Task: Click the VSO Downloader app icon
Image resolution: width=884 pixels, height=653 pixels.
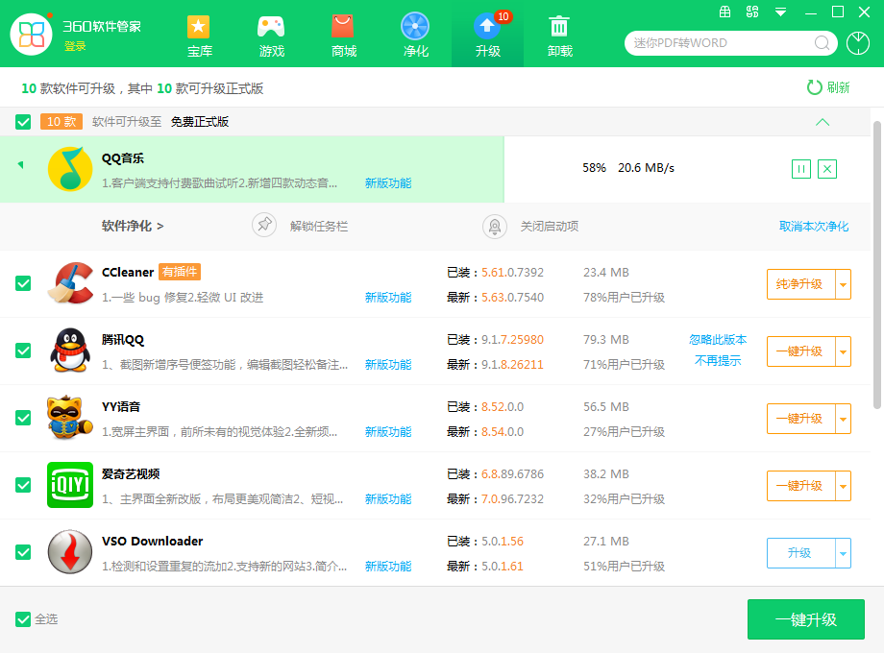Action: click(x=70, y=551)
